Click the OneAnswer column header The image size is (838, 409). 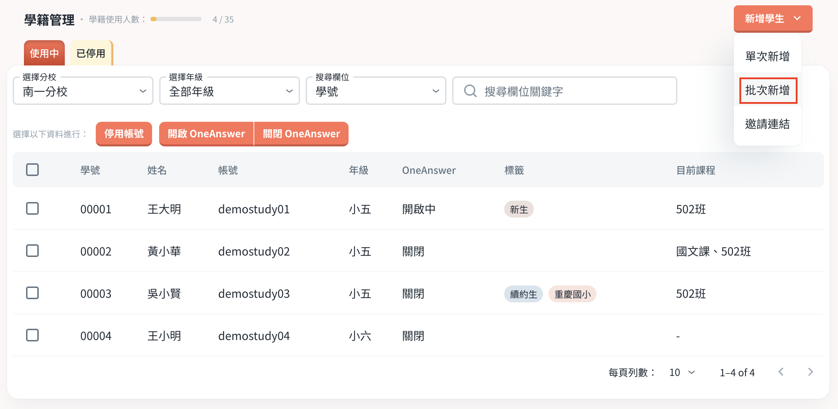(429, 170)
